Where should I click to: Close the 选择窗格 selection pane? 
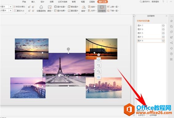(166, 16)
